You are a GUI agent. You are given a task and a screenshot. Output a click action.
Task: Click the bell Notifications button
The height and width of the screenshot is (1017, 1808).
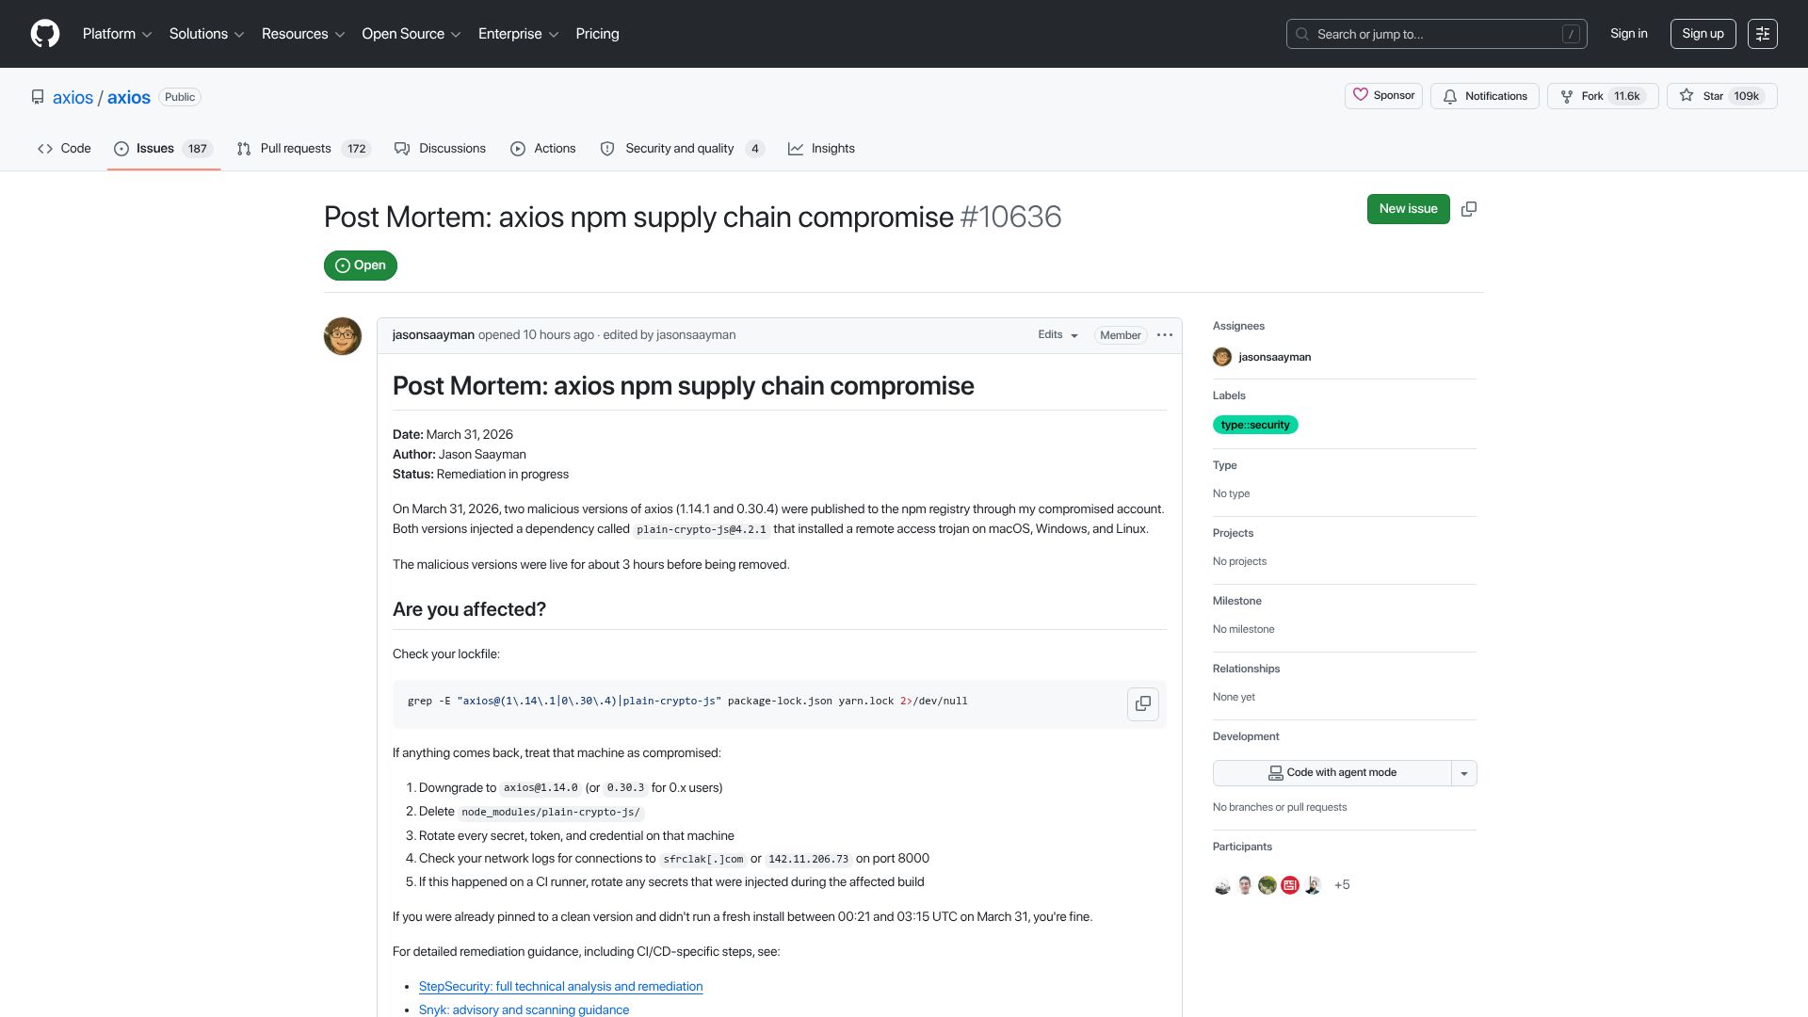tap(1485, 96)
